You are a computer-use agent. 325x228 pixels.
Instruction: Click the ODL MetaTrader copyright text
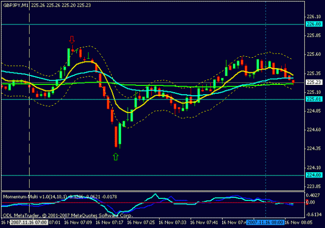coord(68,216)
